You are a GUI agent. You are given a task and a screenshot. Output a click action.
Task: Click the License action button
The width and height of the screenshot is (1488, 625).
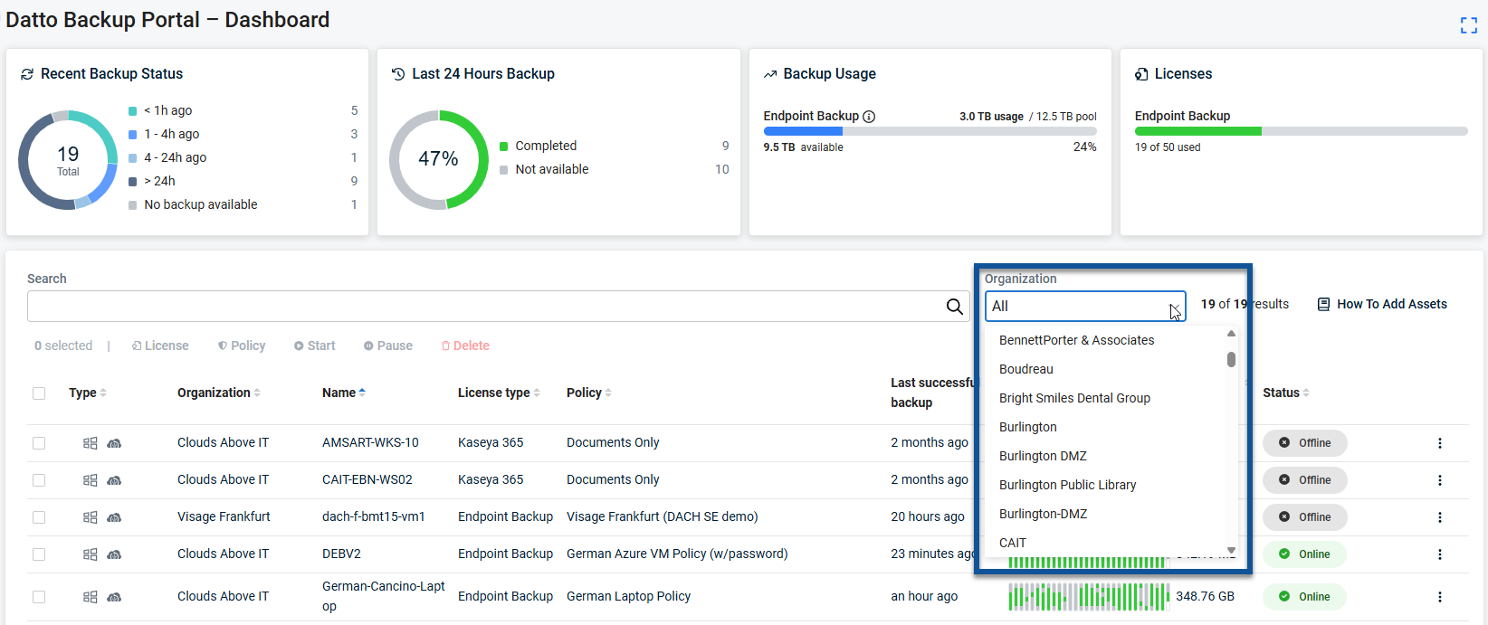(160, 346)
